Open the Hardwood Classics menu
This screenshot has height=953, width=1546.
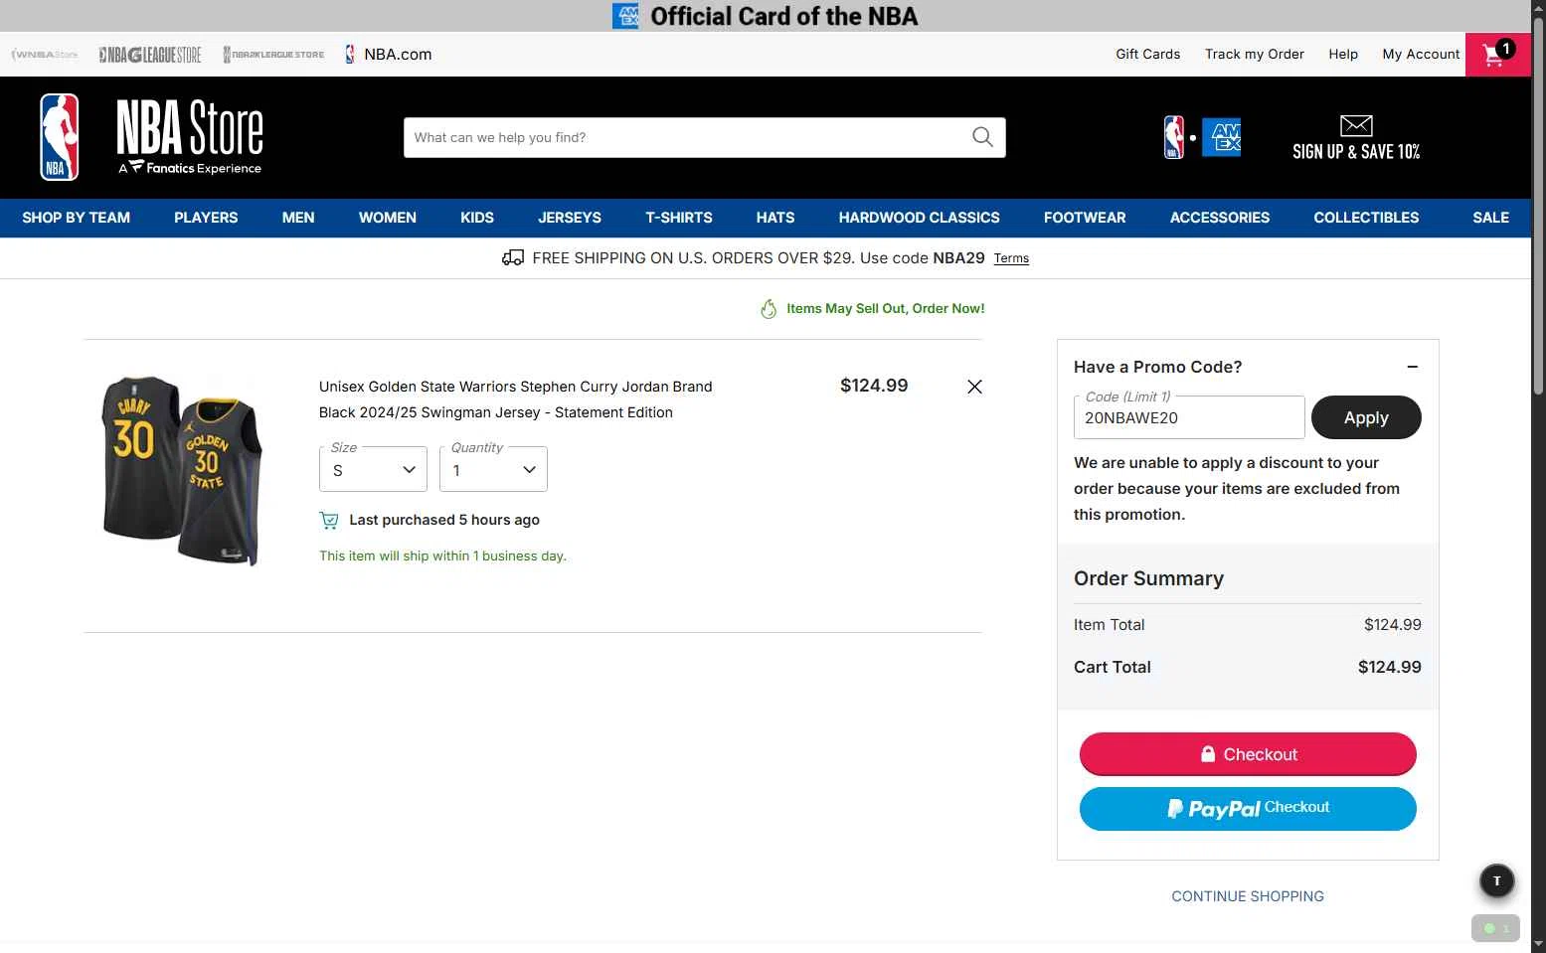[920, 218]
